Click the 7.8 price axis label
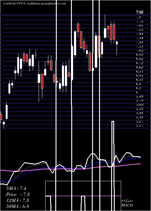The image size is (151, 211). [x=139, y=17]
